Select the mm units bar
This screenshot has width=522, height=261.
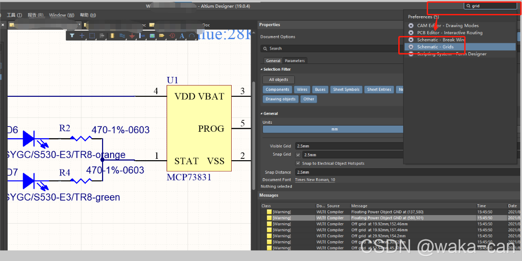click(x=333, y=129)
